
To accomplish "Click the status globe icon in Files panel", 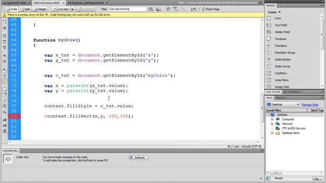I will (x=268, y=178).
